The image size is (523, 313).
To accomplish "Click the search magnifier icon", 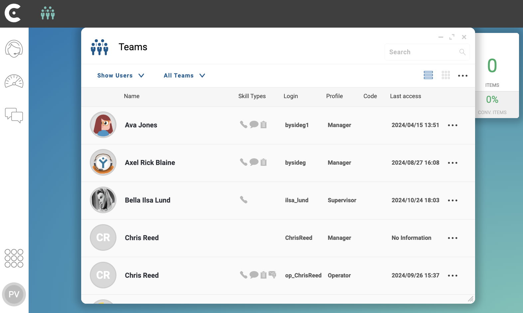I will 462,52.
